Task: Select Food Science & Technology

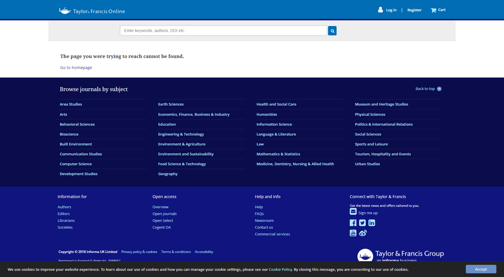Action: pos(182,164)
